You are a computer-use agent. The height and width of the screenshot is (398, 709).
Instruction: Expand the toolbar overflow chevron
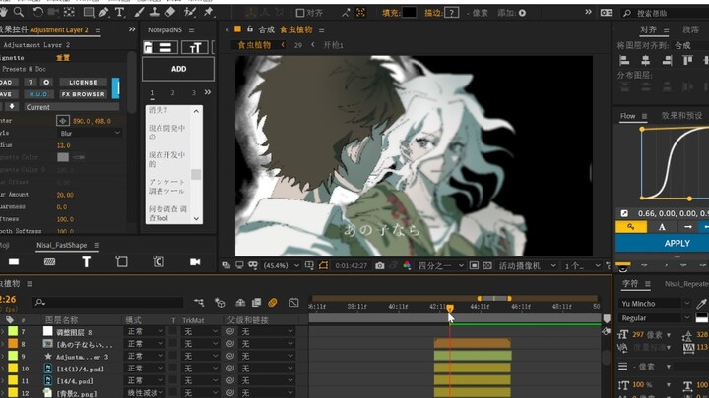[588, 12]
